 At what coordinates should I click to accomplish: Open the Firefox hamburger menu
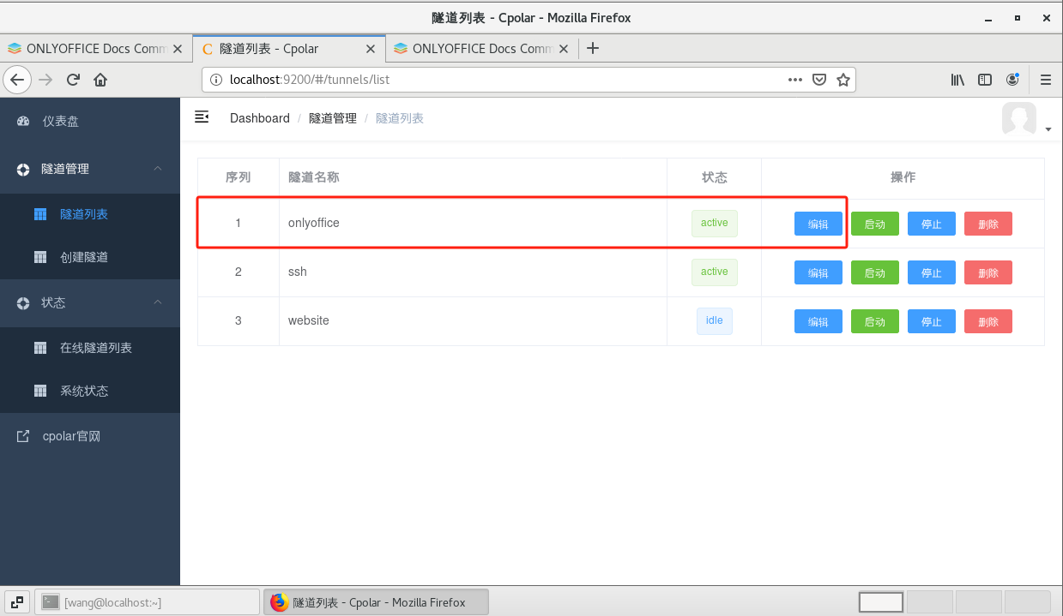[x=1045, y=80]
